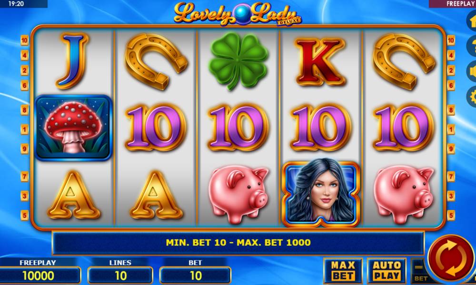
Task: Click the lovely lady portrait symbol
Action: [x=321, y=193]
